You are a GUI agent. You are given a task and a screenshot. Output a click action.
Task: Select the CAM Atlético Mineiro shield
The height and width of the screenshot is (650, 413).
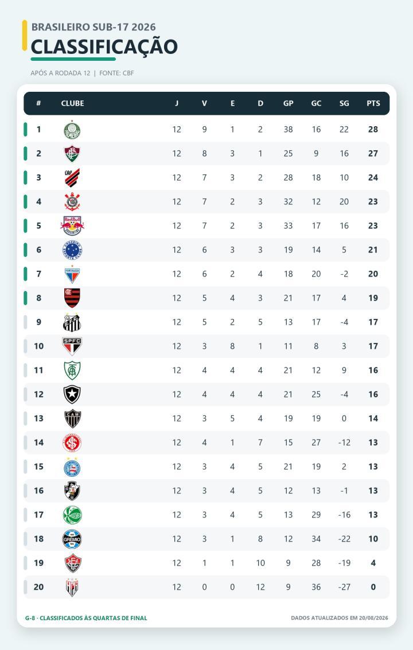[x=72, y=419]
